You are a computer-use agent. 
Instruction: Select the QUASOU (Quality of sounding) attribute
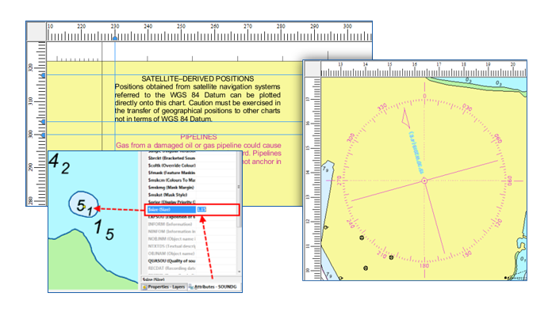(172, 261)
